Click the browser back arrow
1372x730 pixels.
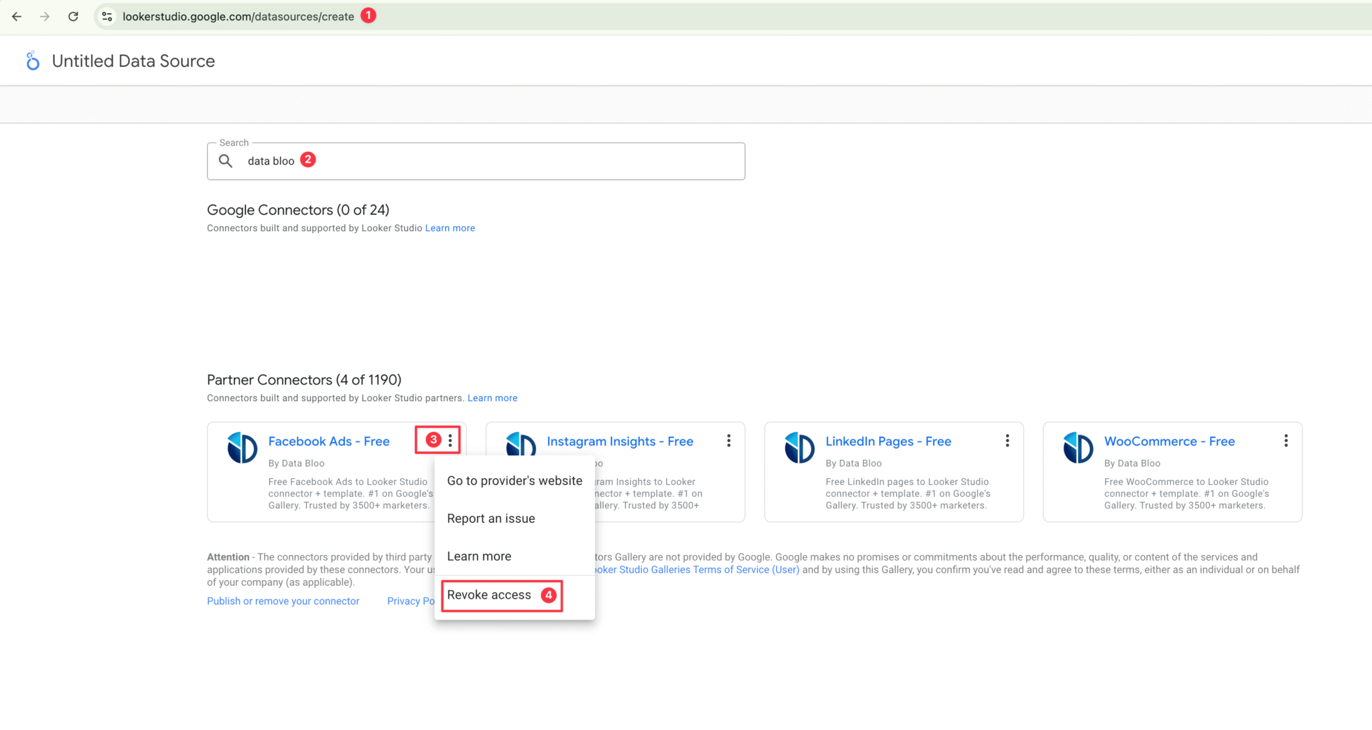16,16
